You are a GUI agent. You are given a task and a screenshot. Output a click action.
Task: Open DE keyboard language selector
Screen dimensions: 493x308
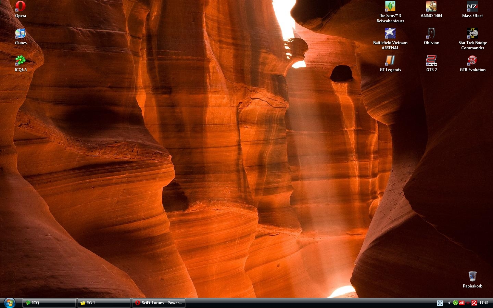pos(440,303)
